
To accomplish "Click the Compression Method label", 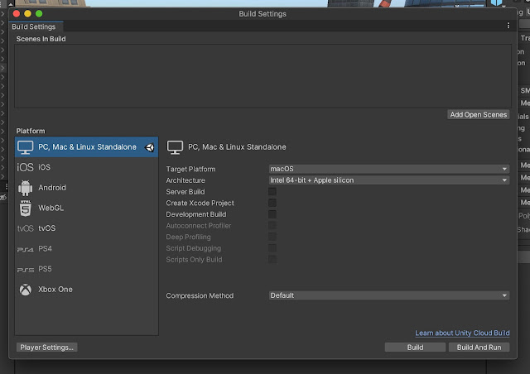I will pyautogui.click(x=200, y=295).
